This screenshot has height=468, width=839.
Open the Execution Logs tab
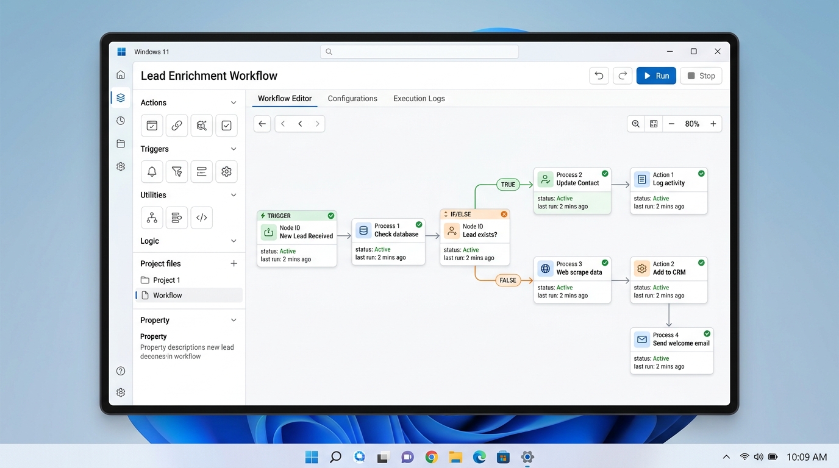click(x=419, y=98)
